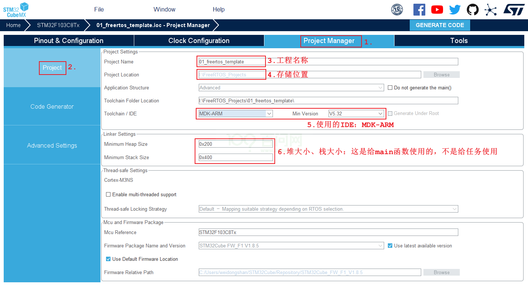
Task: Open the Application Structure dropdown
Action: 291,88
